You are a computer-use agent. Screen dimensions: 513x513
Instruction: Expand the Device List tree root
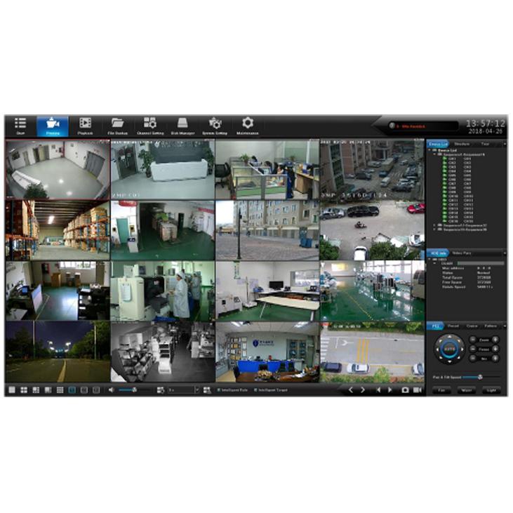pos(431,152)
